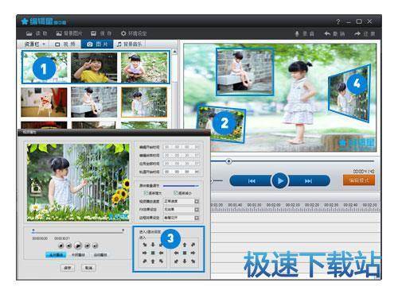Image resolution: width=398 pixels, height=294 pixels.
Task: Open environment settings gear (环境设定)
Action: click(x=123, y=33)
